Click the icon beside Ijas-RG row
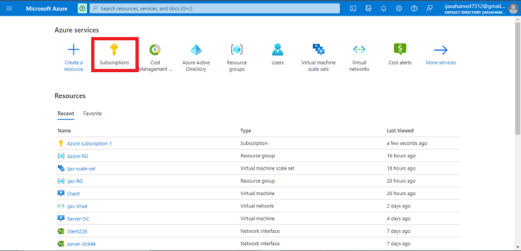 click(x=61, y=181)
